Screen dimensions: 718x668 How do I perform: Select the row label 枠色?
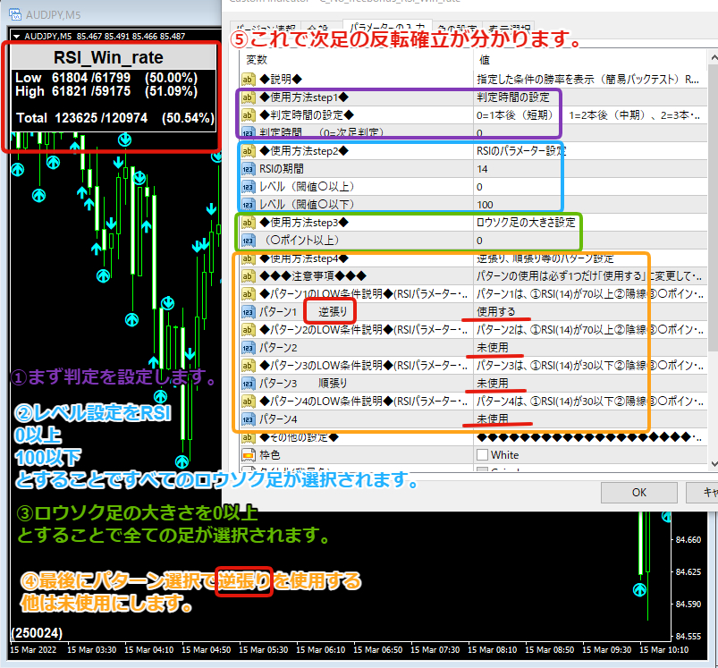tap(269, 455)
